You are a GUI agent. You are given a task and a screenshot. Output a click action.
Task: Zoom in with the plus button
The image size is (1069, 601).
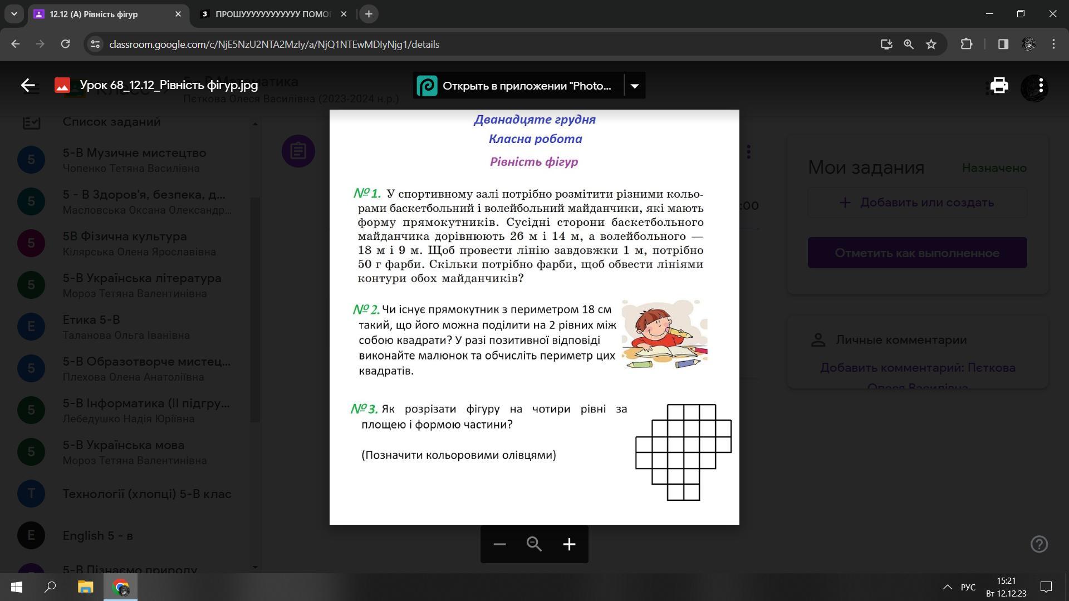click(568, 544)
